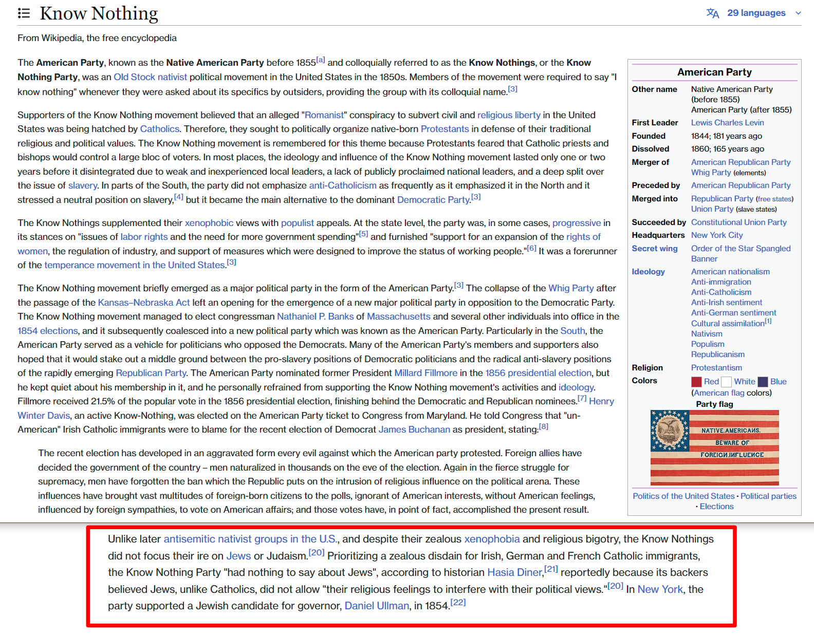The height and width of the screenshot is (635, 814).
Task: Click the blue color swatch
Action: click(763, 382)
